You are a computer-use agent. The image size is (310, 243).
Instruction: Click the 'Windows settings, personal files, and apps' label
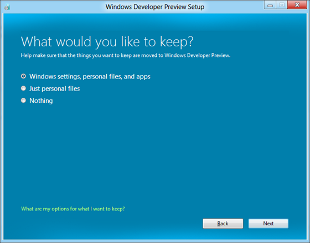(90, 77)
